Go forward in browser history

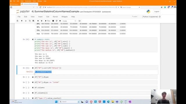click(x=37, y=7)
